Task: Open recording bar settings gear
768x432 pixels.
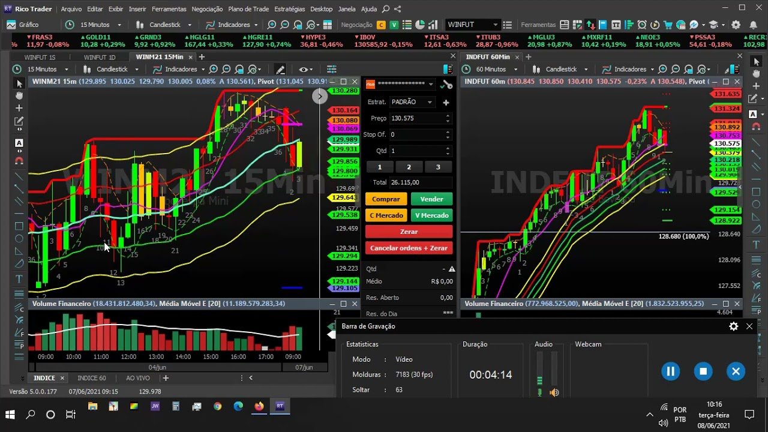Action: pyautogui.click(x=733, y=326)
